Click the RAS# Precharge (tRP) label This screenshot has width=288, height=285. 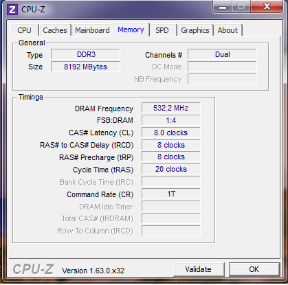pos(96,157)
